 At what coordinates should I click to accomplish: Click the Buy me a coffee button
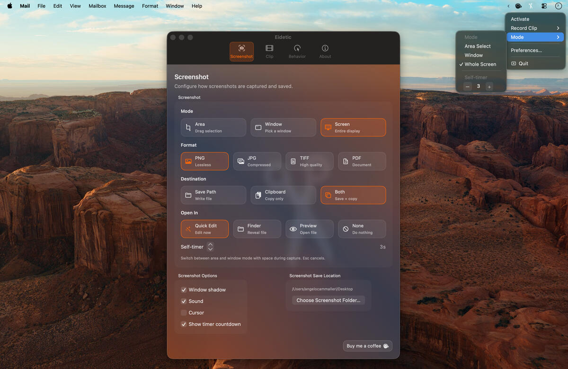coord(368,346)
